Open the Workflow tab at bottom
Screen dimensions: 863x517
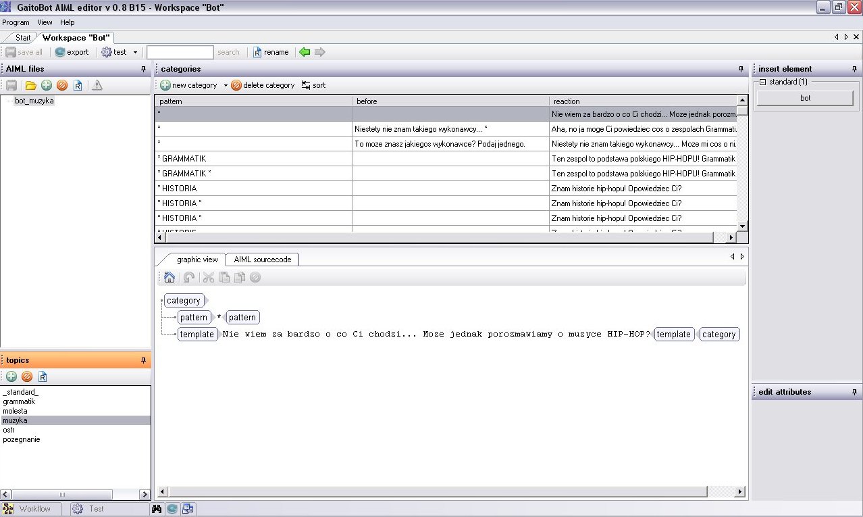[30, 509]
